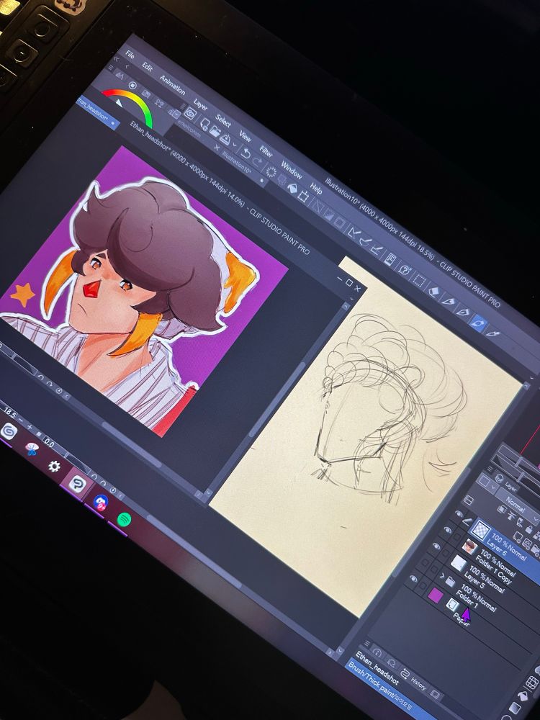Click the Undo arrow icon
The image size is (540, 720).
click(246, 153)
